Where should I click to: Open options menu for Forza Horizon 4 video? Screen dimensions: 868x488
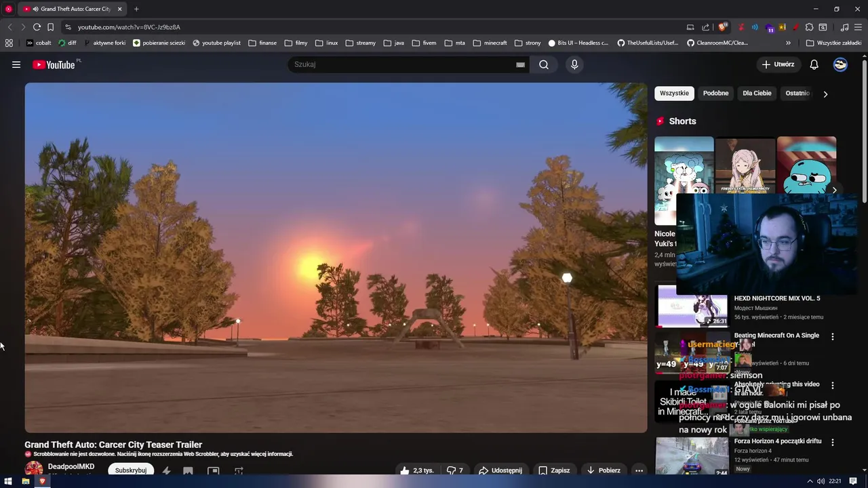click(833, 442)
